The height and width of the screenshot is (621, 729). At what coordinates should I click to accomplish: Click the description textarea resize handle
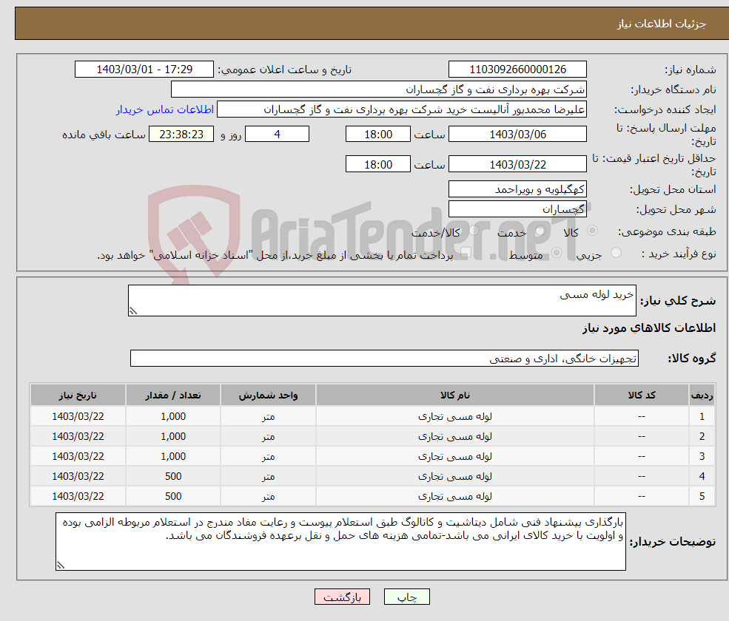(133, 311)
